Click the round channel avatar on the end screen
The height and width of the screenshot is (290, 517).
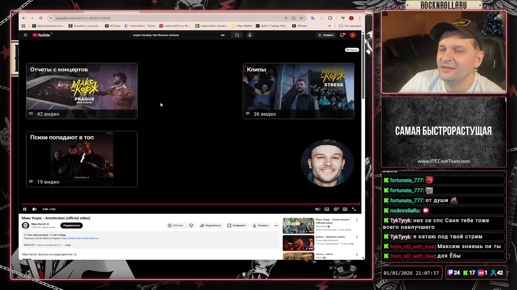pos(327,163)
